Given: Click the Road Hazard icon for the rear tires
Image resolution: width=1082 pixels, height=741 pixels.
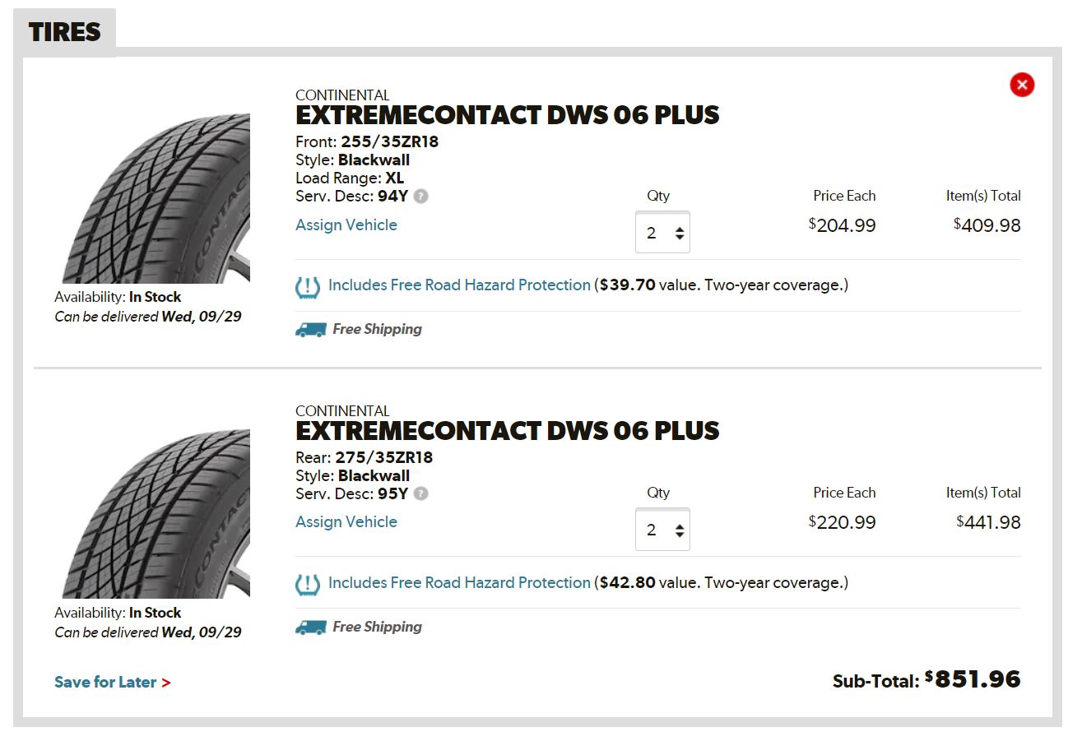Looking at the screenshot, I should point(308,585).
